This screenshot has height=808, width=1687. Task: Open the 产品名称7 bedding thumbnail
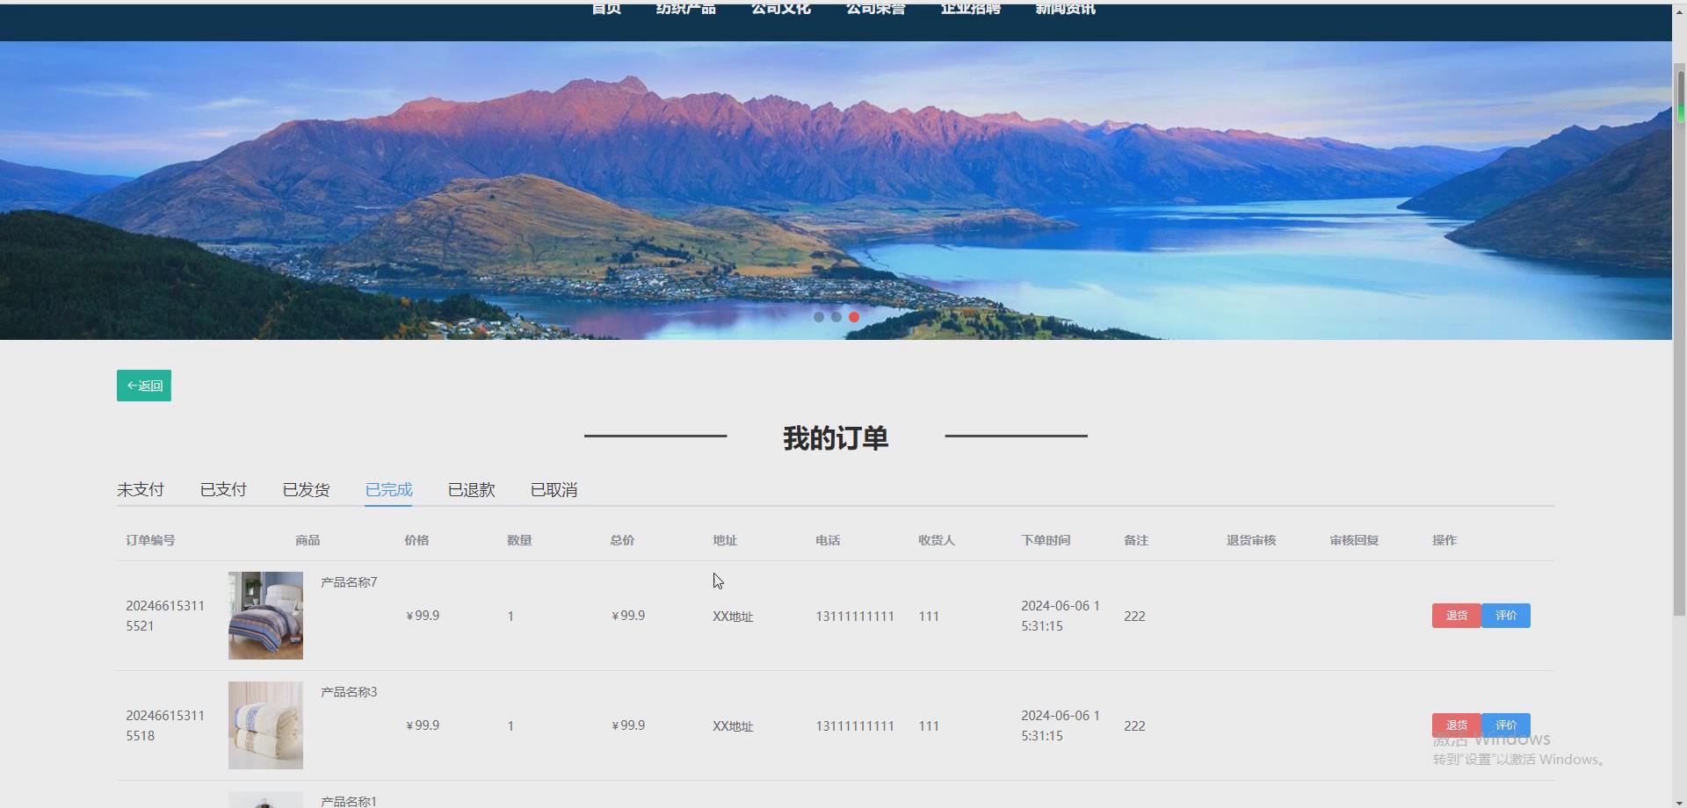click(265, 616)
